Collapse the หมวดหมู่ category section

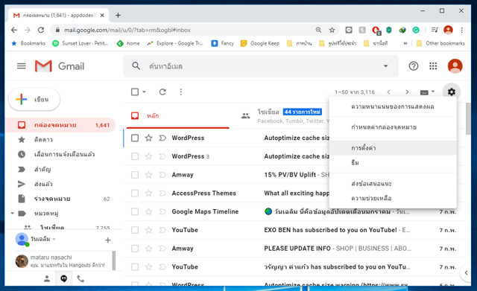click(12, 214)
